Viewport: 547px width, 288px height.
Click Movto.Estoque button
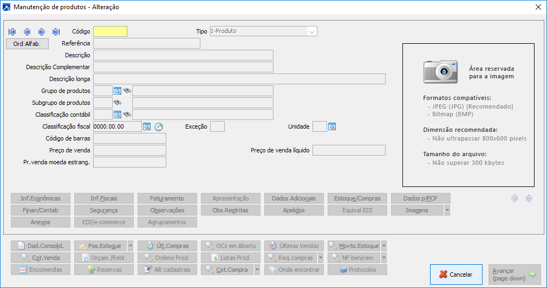[354, 246]
